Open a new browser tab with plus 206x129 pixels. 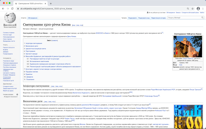click(51, 4)
